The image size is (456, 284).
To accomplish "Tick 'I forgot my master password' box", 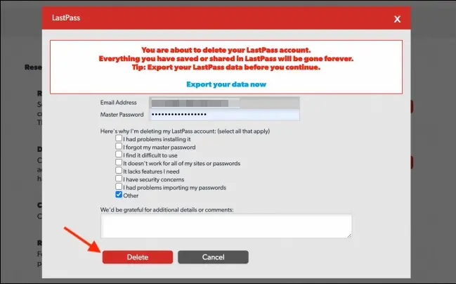I will pyautogui.click(x=119, y=148).
